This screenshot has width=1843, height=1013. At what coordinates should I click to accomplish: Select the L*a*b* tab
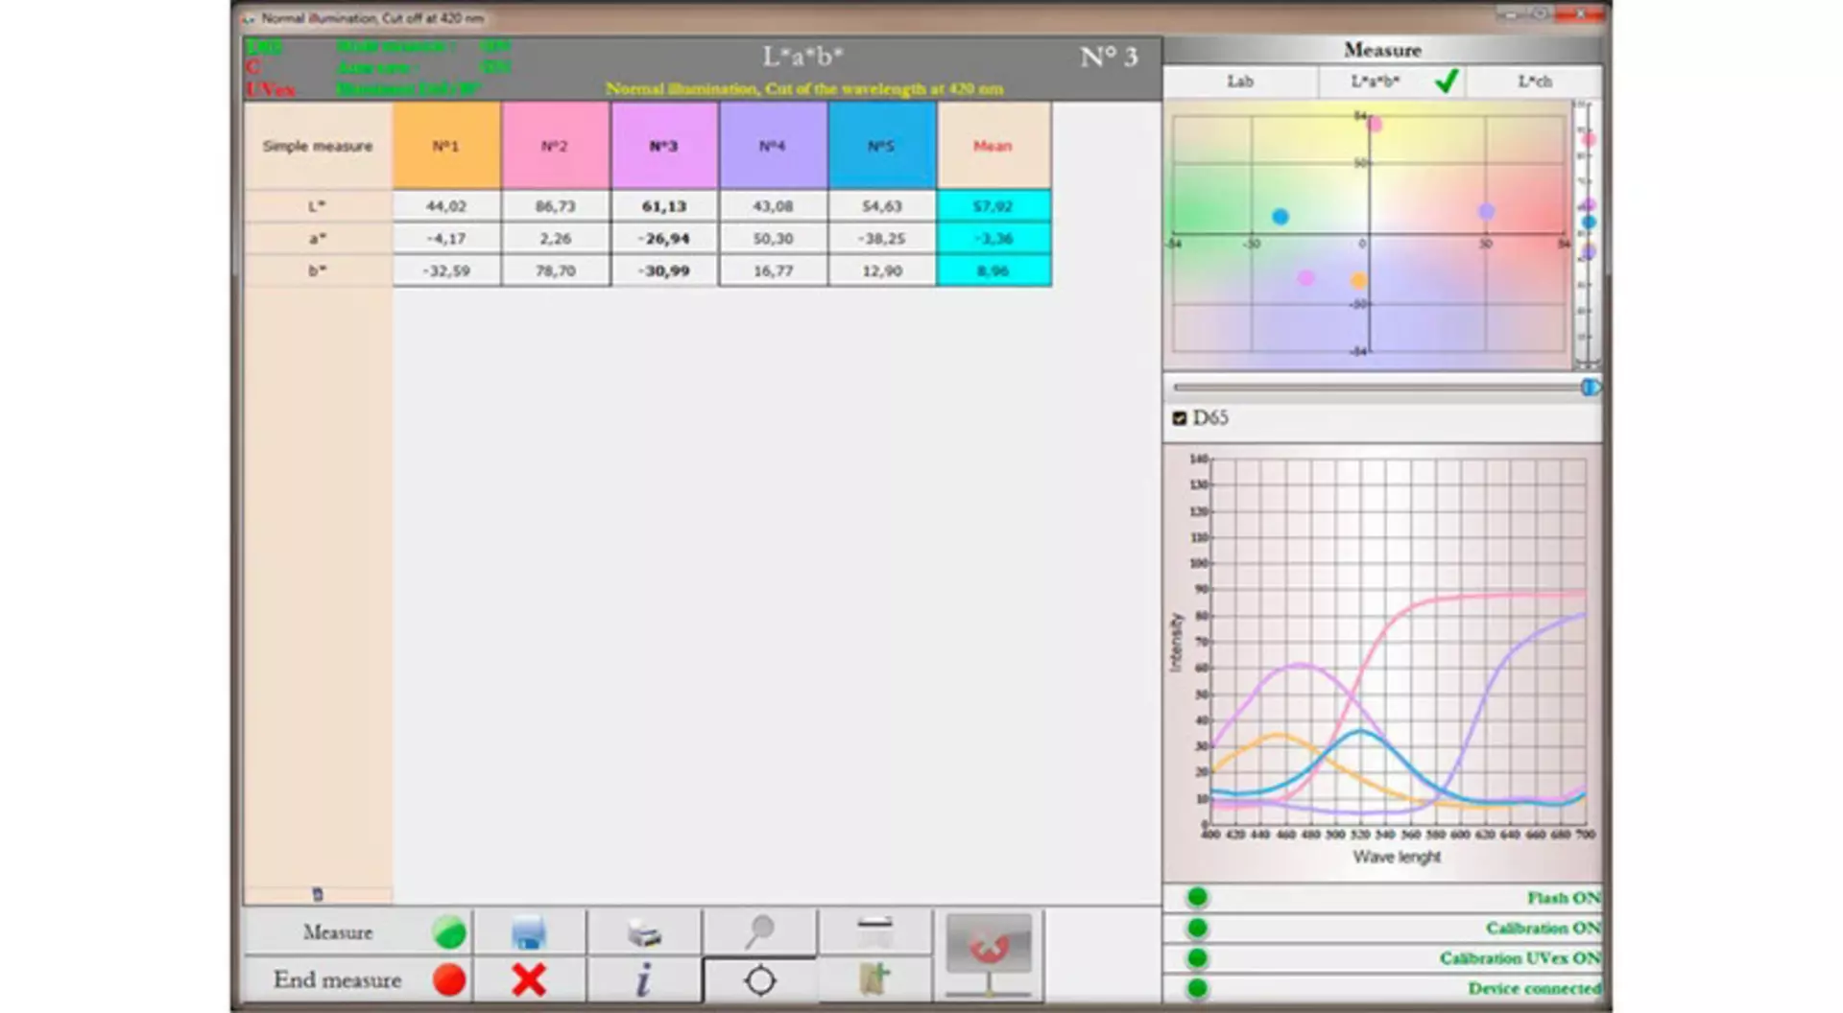tap(1376, 82)
